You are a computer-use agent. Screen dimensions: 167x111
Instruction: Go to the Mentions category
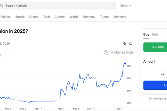(x=120, y=17)
